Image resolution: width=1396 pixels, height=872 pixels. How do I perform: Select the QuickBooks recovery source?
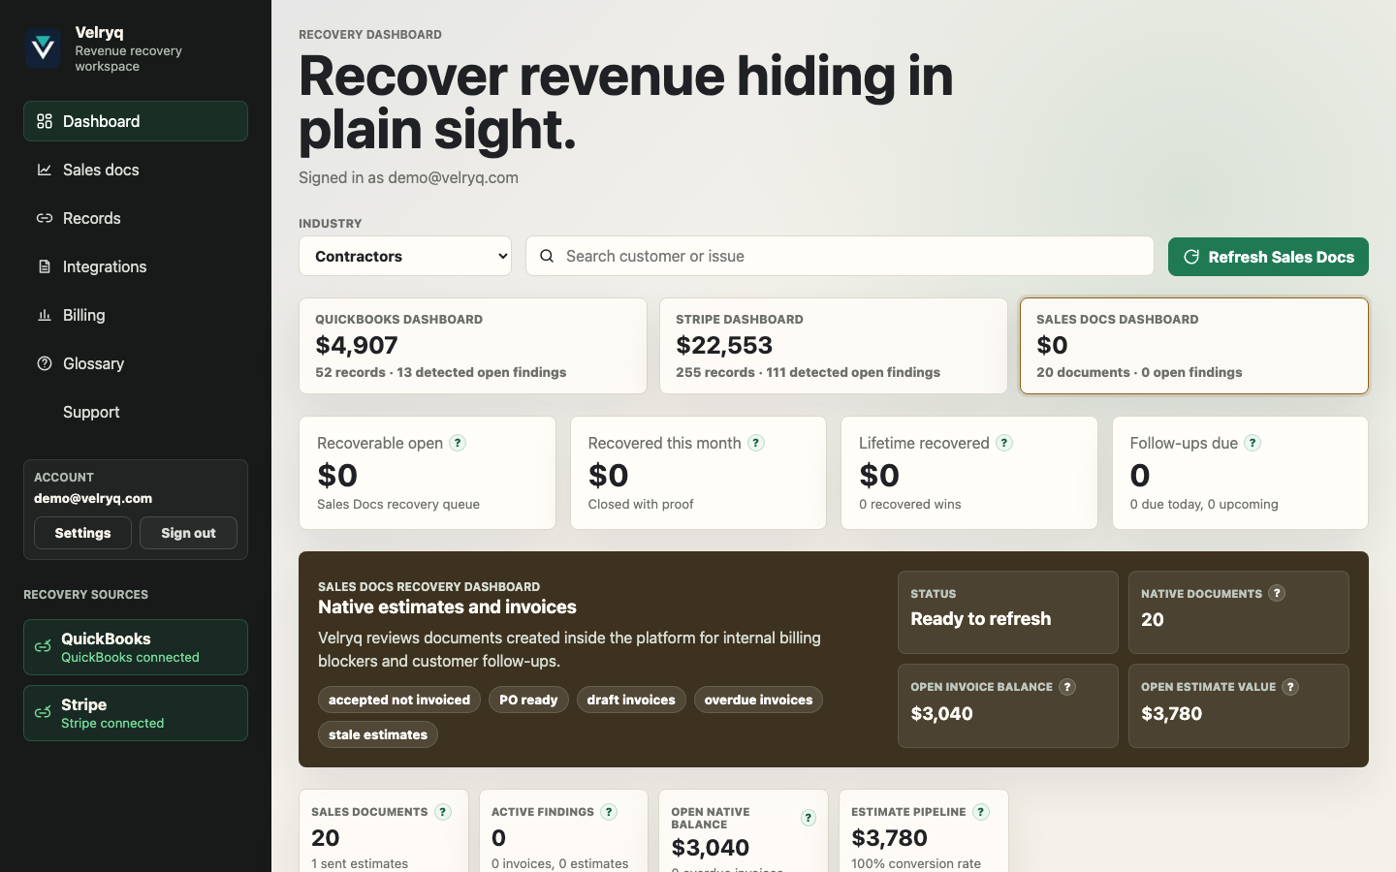click(136, 647)
